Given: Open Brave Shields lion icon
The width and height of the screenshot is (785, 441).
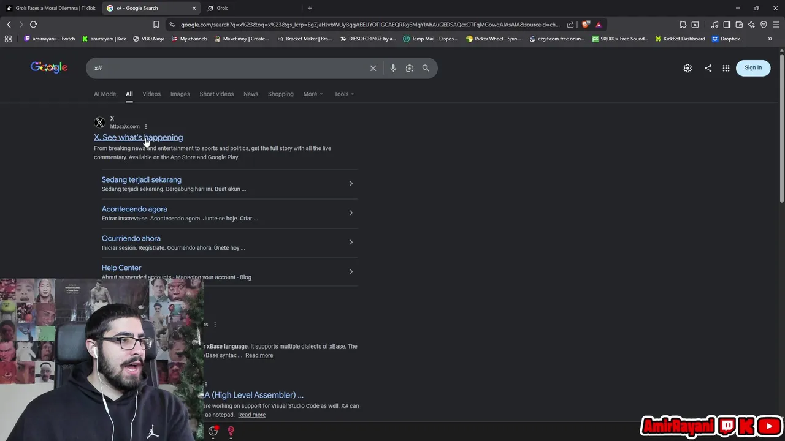Looking at the screenshot, I should 586,24.
